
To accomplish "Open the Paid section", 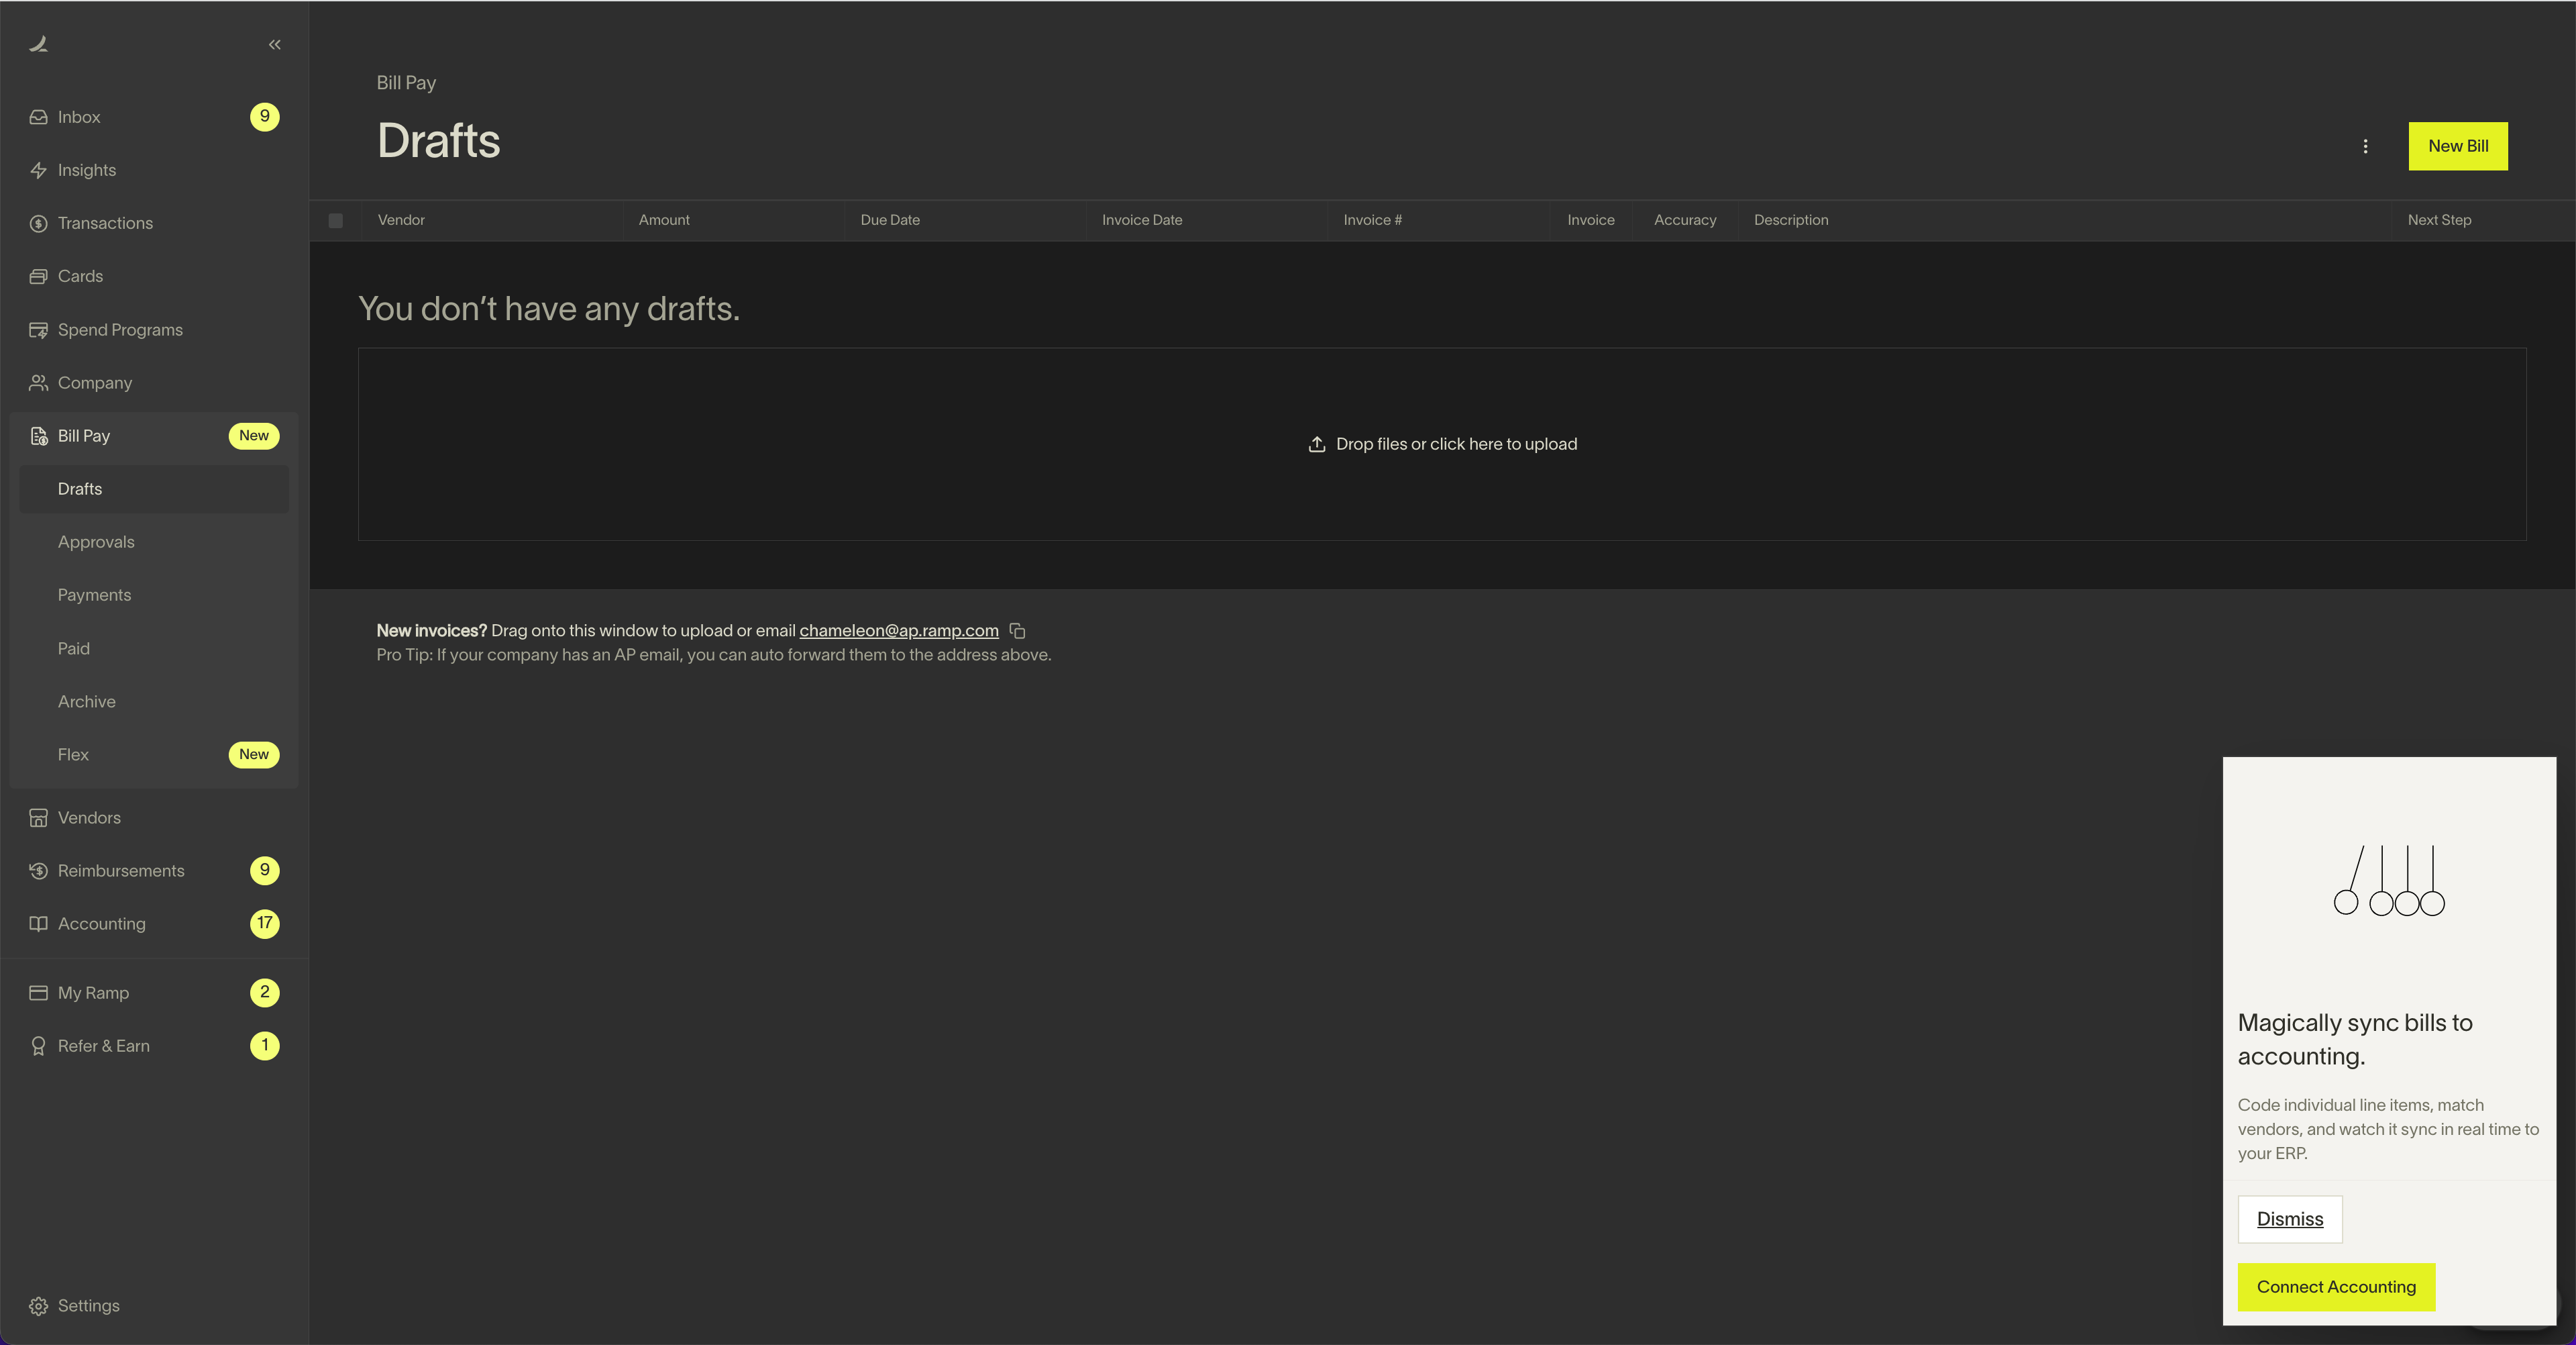I will (154, 648).
